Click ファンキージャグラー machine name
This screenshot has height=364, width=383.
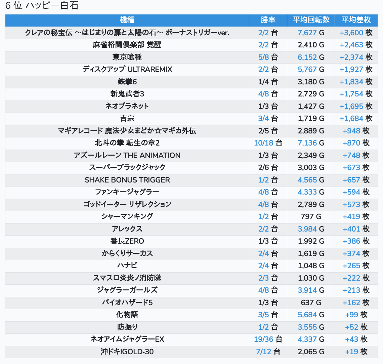pyautogui.click(x=127, y=192)
